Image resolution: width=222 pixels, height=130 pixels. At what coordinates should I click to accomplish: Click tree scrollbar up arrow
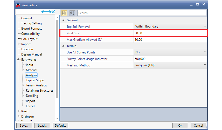(x=57, y=18)
